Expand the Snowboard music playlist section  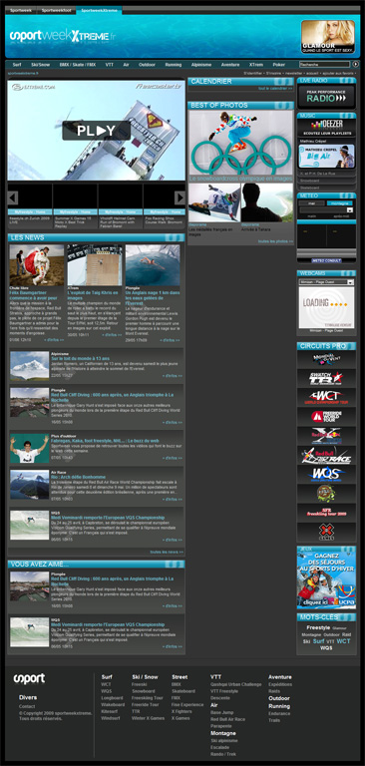(x=326, y=181)
